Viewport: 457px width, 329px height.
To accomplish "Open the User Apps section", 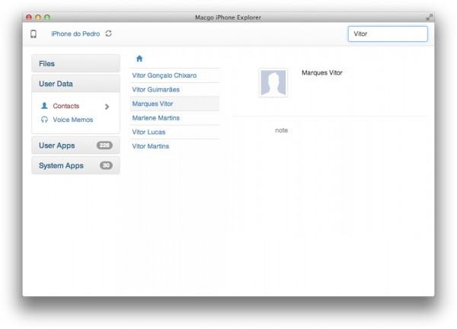I will coord(75,145).
